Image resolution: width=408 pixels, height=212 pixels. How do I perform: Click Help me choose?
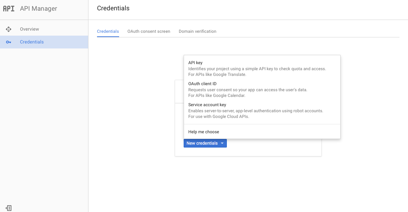click(204, 132)
